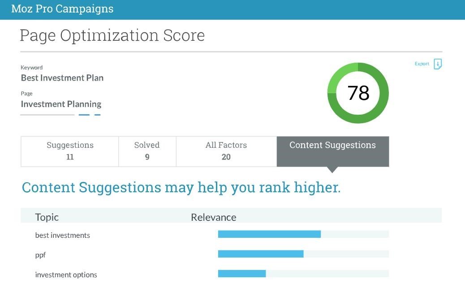
Task: Click the investment options relevance bar
Action: 242,274
